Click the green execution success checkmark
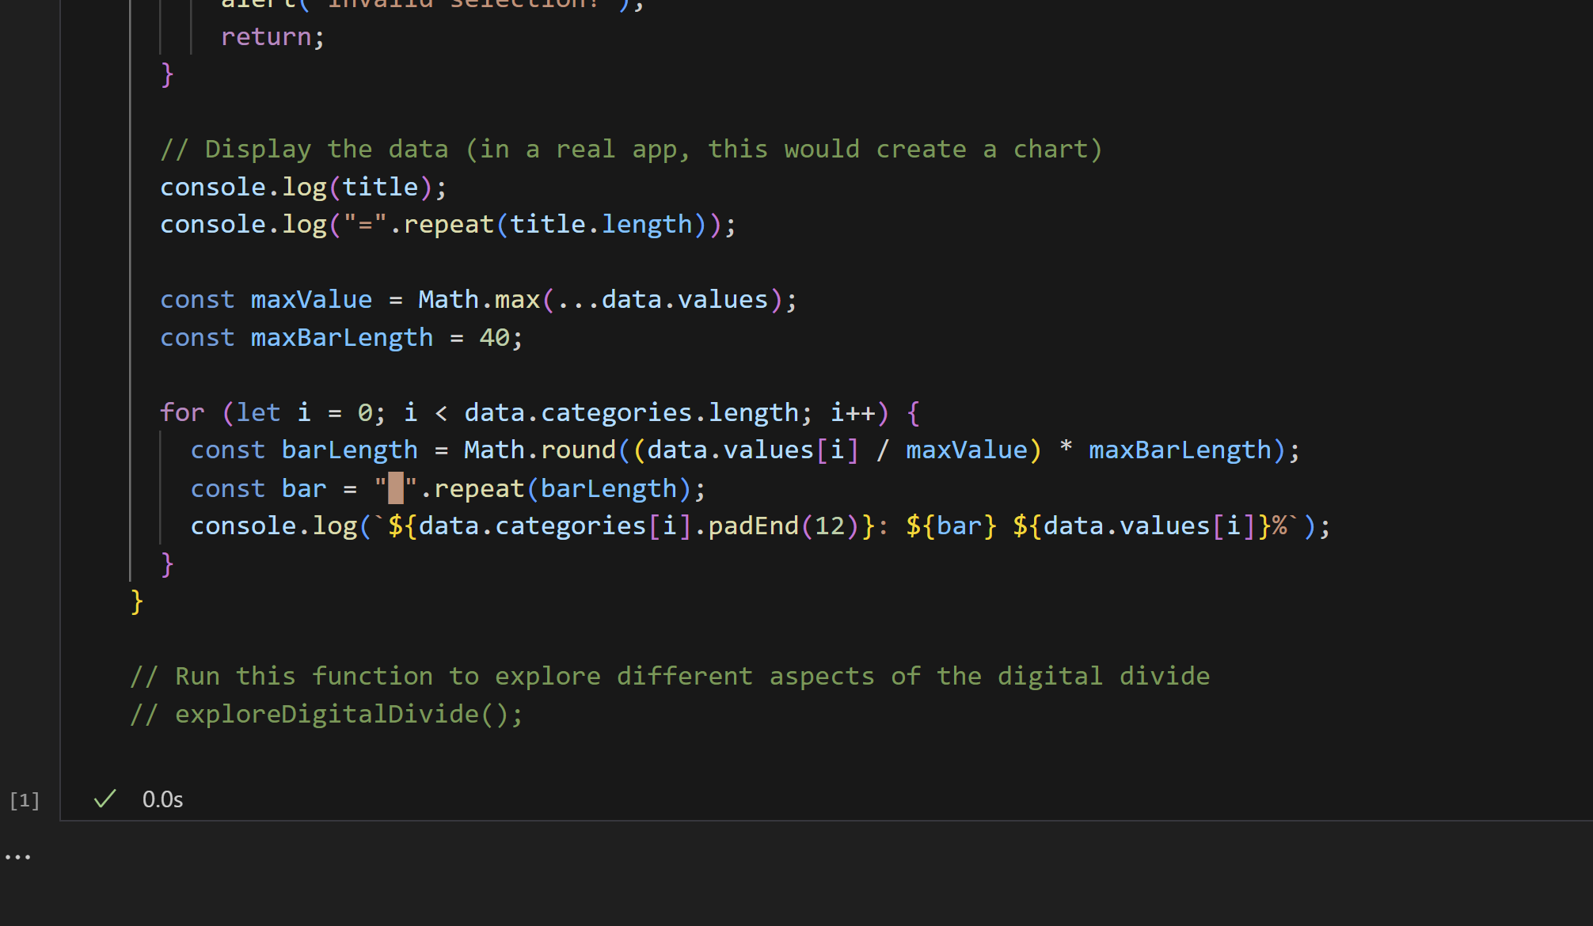This screenshot has width=1593, height=926. click(x=105, y=799)
